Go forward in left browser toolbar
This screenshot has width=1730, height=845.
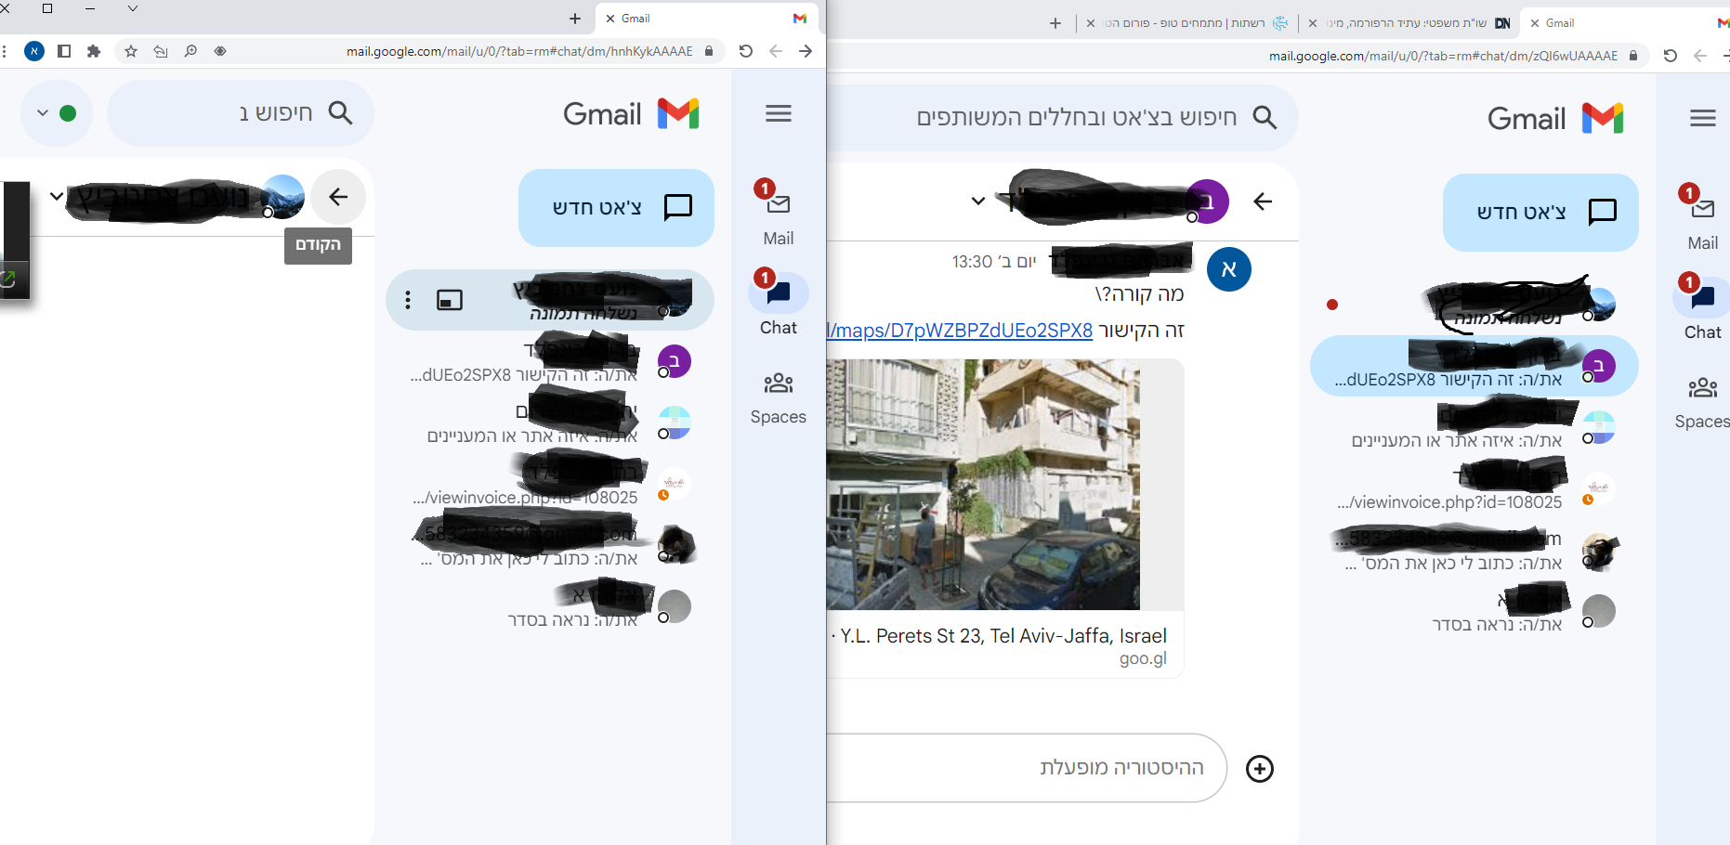(806, 51)
